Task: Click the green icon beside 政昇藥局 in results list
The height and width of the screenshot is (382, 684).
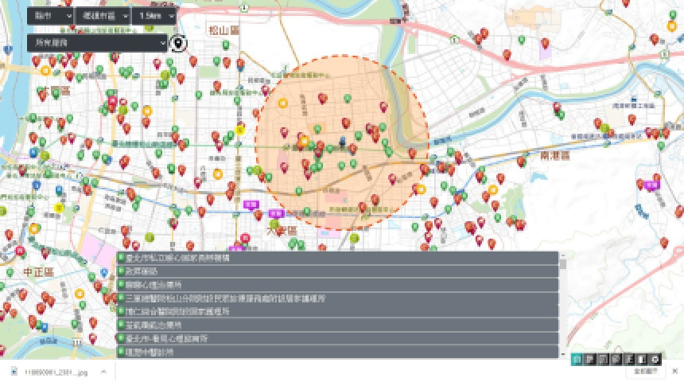Action: click(121, 271)
